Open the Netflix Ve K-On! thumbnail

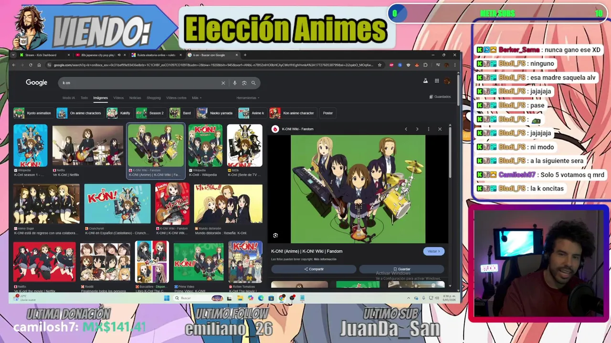(x=88, y=146)
